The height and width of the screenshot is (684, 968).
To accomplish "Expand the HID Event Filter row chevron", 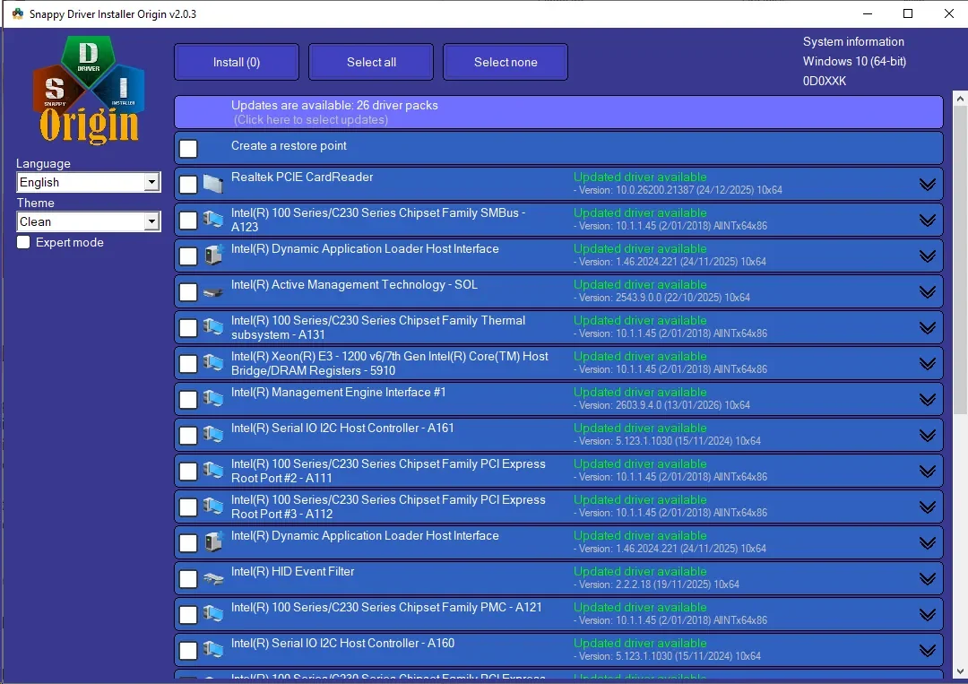I will click(x=928, y=578).
